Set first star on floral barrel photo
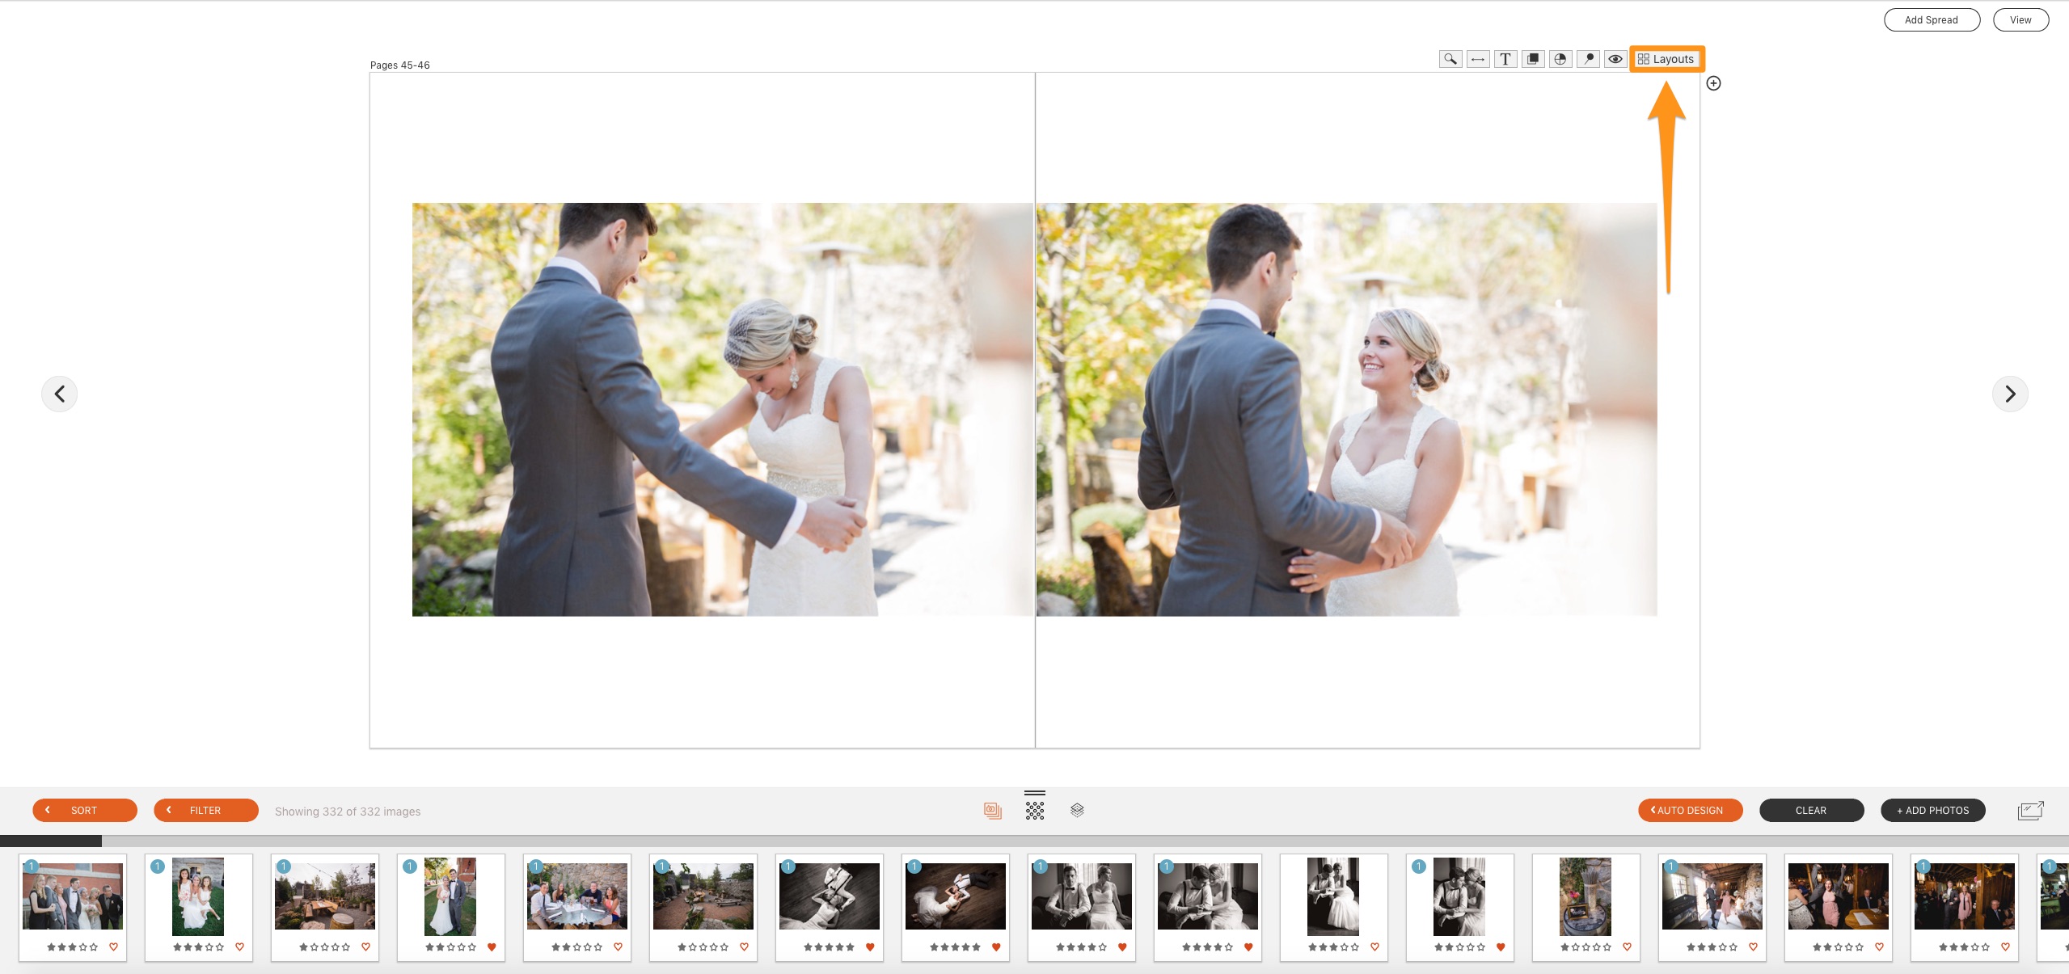Screen dimensions: 2069x974 pos(1565,947)
